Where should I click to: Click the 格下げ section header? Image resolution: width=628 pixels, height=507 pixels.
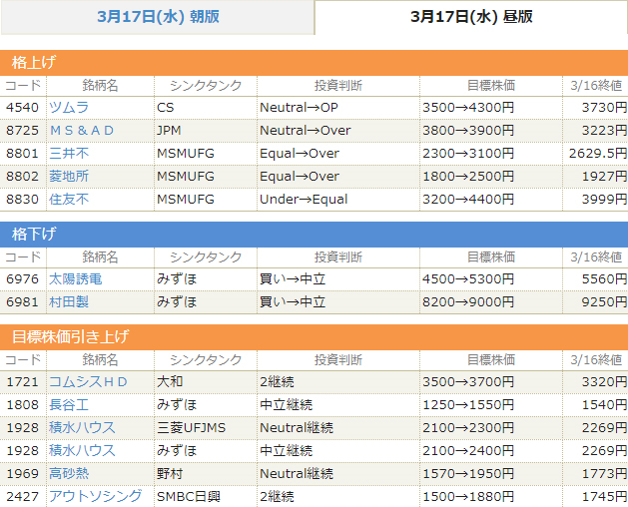point(314,235)
